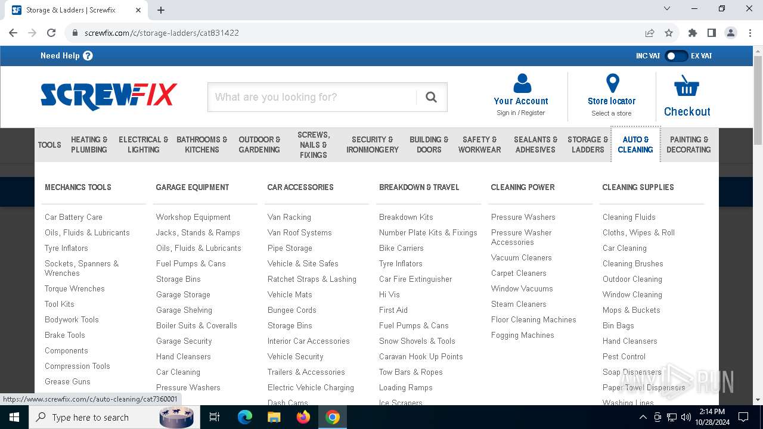
Task: Open Security & Ironmongery menu
Action: (373, 145)
